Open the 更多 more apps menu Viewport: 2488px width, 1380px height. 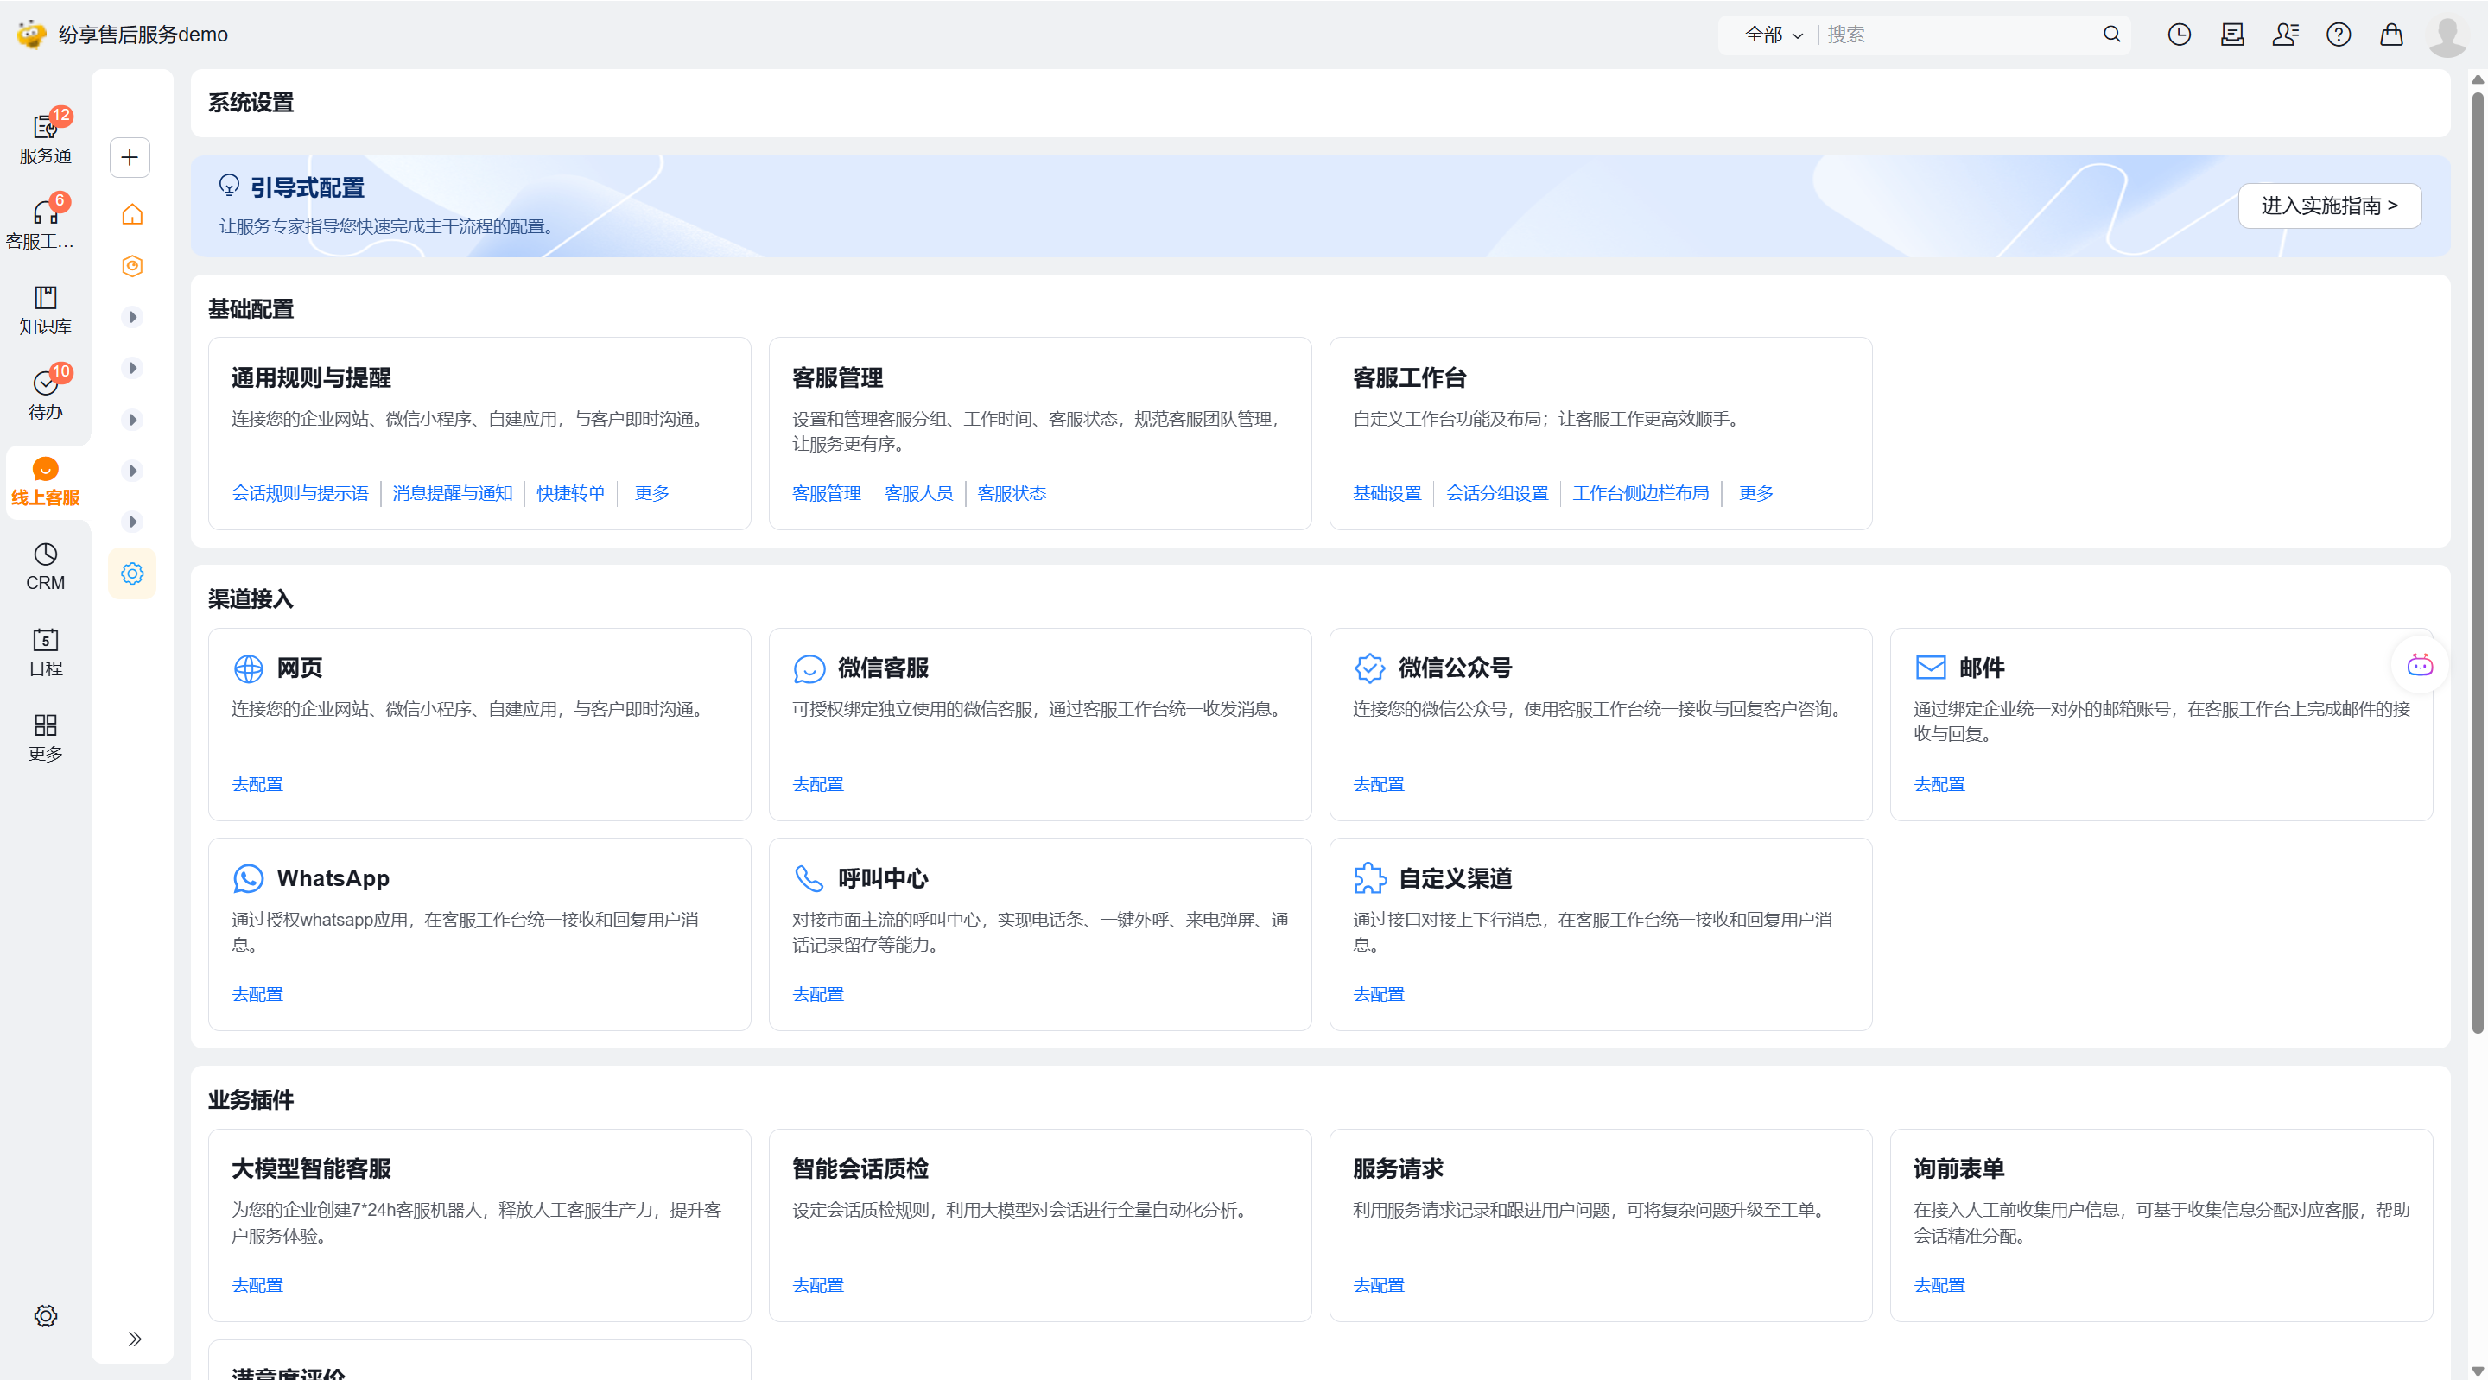[44, 737]
